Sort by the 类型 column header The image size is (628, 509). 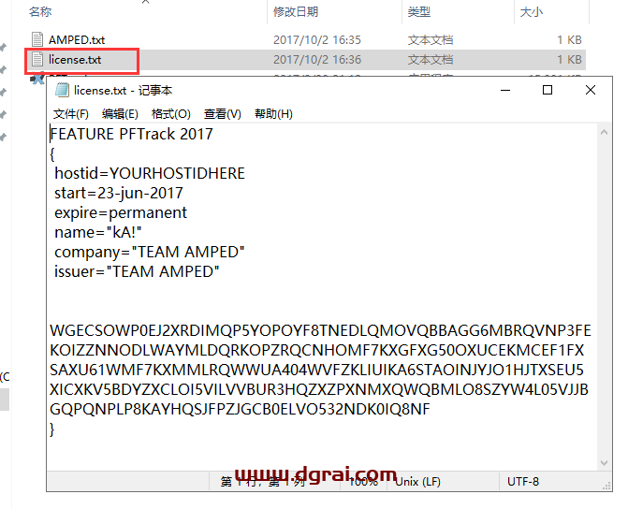(419, 12)
